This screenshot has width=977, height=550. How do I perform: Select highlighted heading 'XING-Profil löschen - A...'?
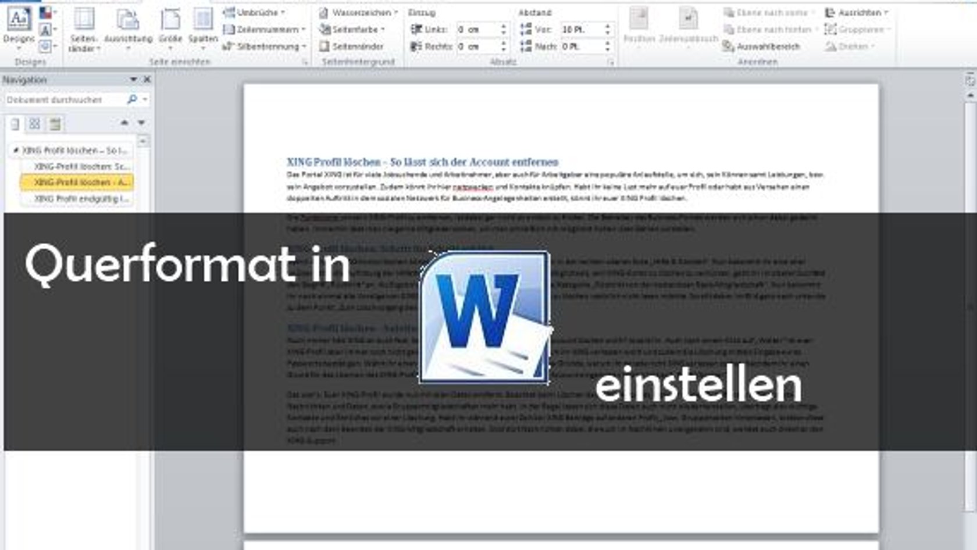pyautogui.click(x=77, y=183)
